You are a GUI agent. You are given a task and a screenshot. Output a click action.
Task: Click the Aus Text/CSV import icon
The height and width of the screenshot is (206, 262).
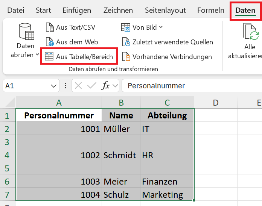(x=50, y=27)
